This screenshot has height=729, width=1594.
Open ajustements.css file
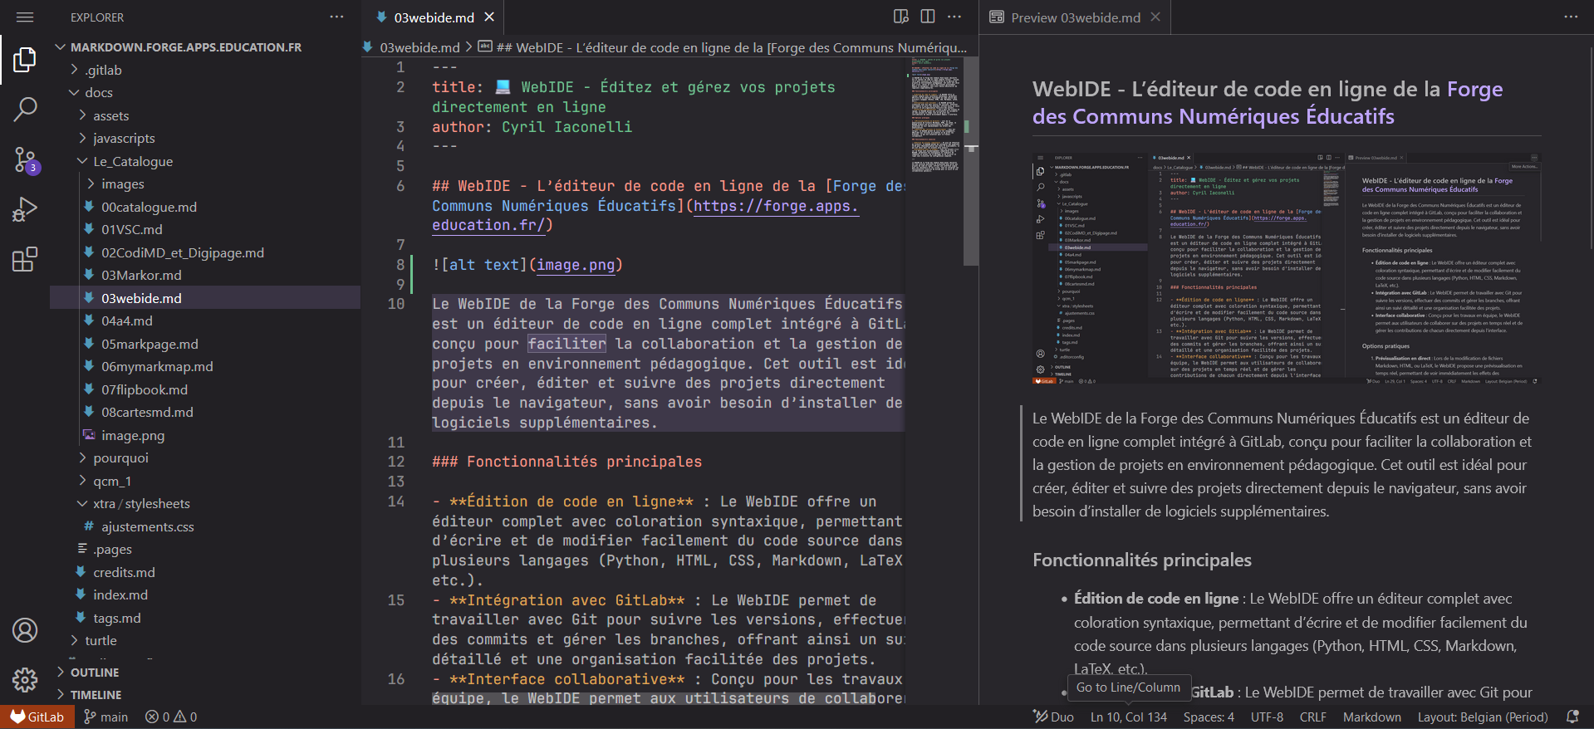[x=148, y=526]
